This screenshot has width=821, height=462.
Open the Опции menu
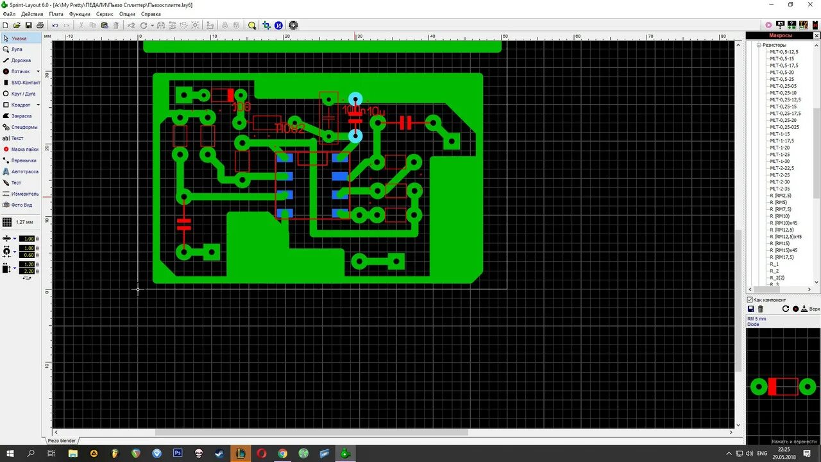[x=127, y=13]
